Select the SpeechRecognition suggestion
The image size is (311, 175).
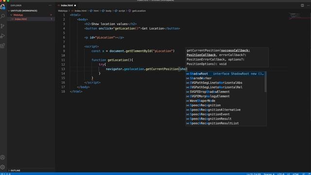click(225, 105)
